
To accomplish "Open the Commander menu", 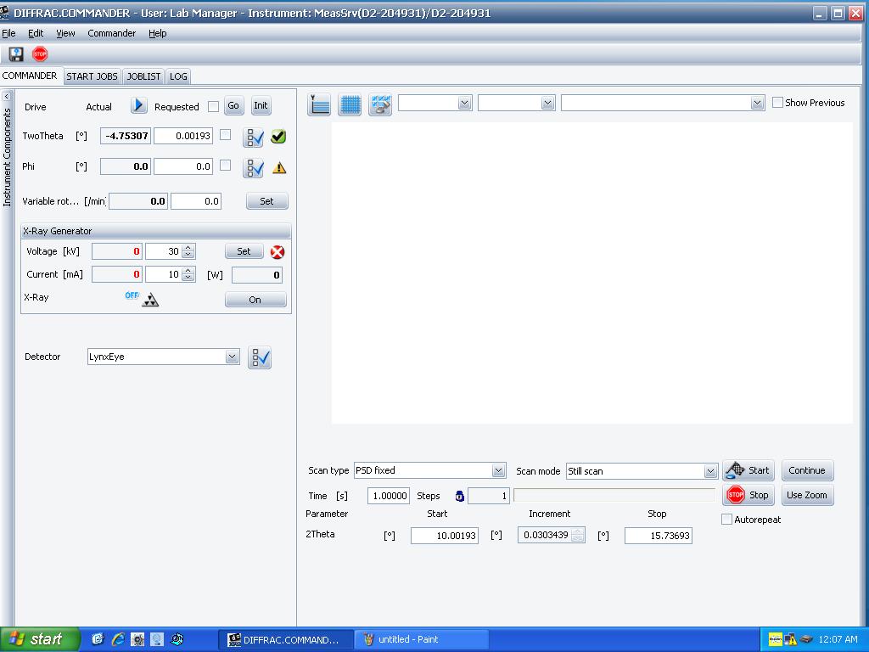I will 111,33.
